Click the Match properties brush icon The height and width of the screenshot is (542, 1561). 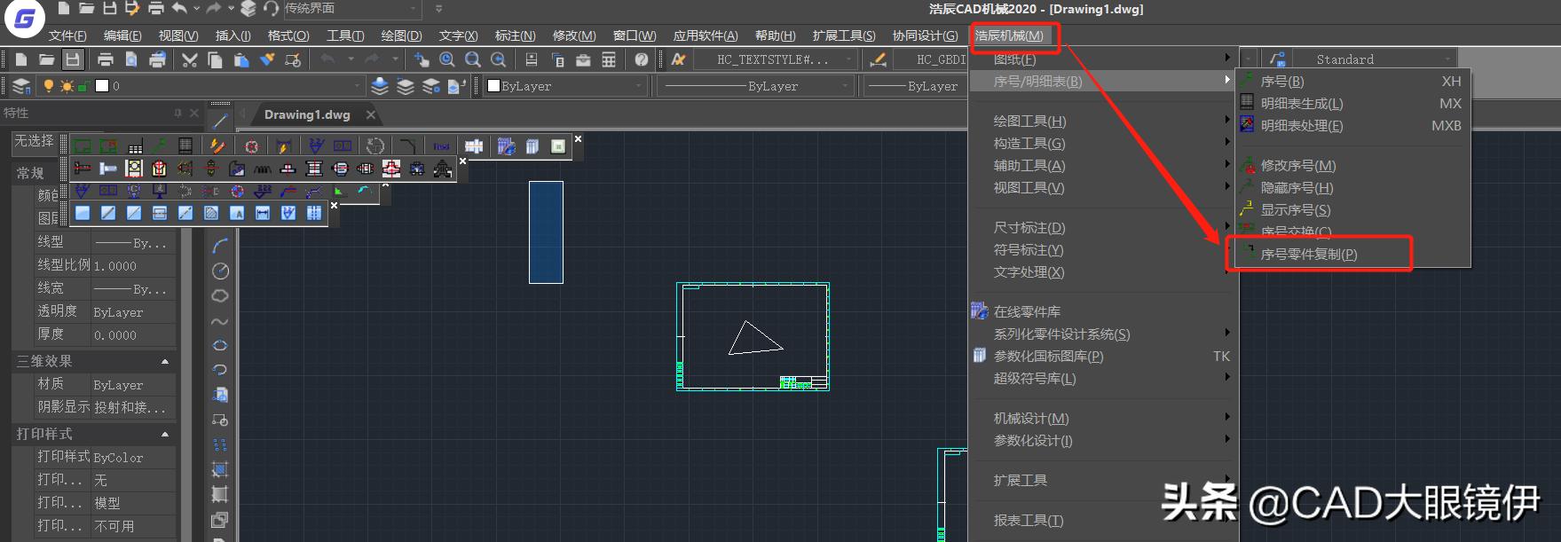(x=267, y=59)
